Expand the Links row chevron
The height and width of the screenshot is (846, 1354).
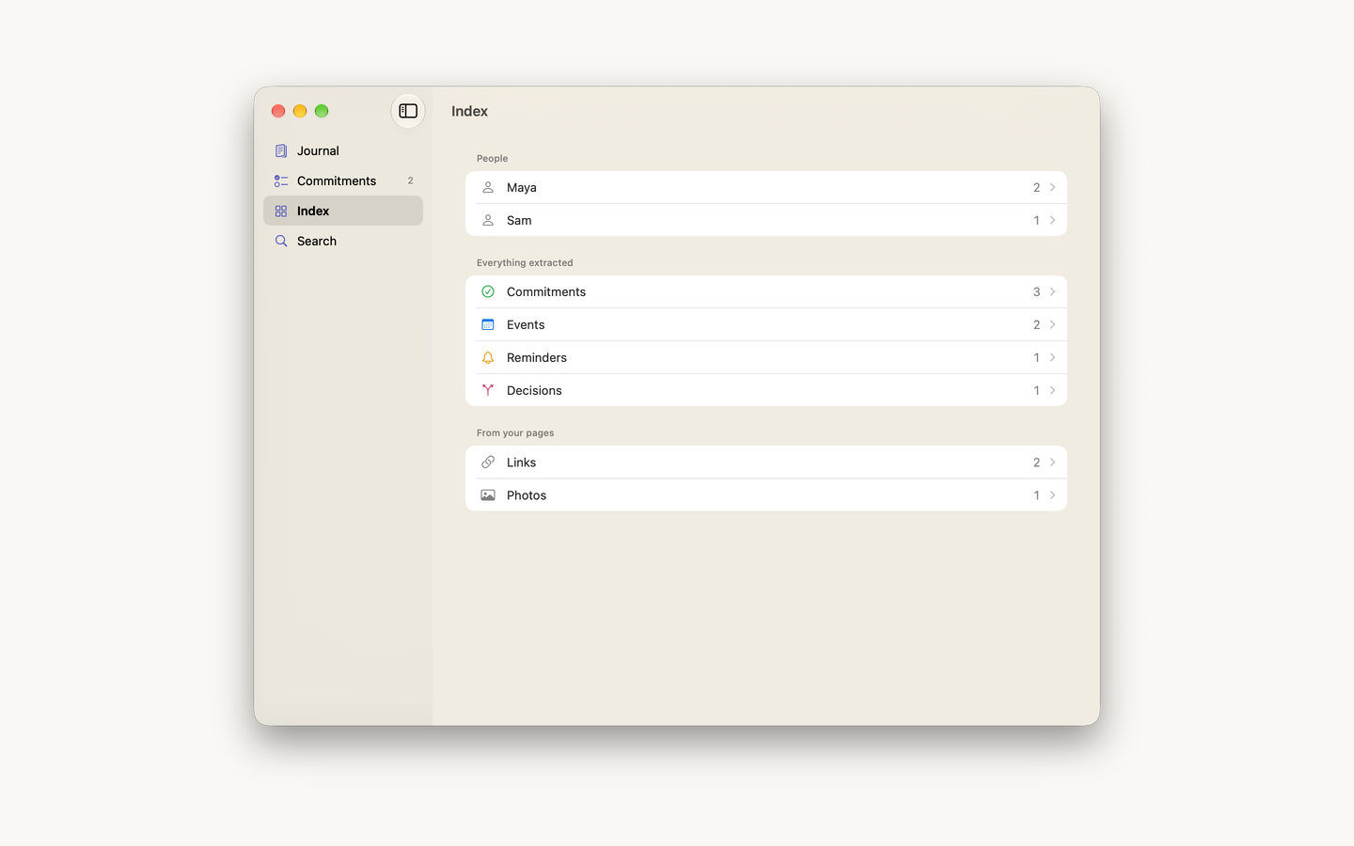click(x=1052, y=462)
